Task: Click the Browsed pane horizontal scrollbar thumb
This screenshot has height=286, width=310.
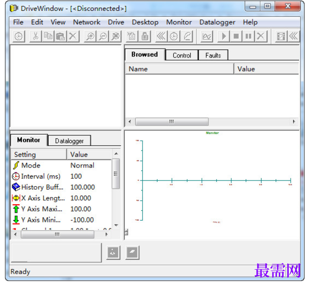Action: pos(172,121)
